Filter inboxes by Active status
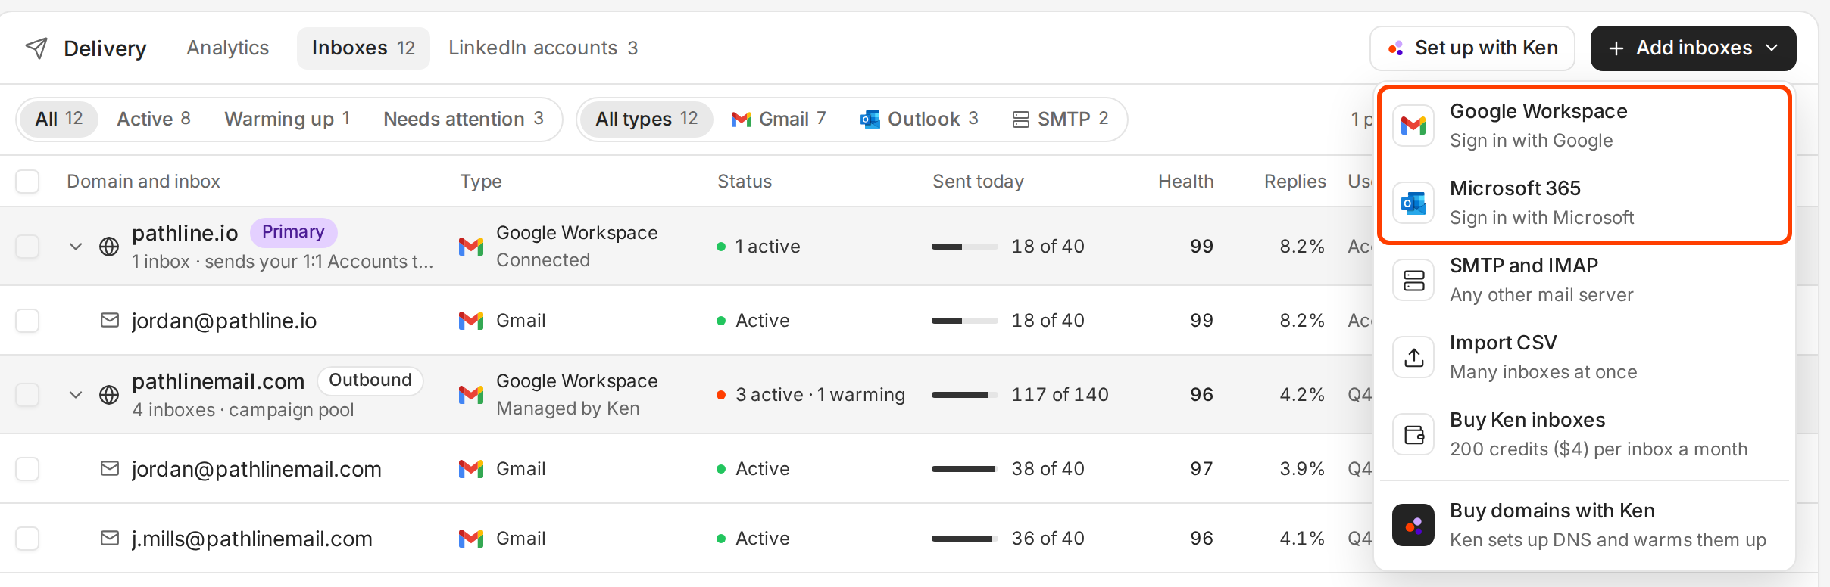 154,120
